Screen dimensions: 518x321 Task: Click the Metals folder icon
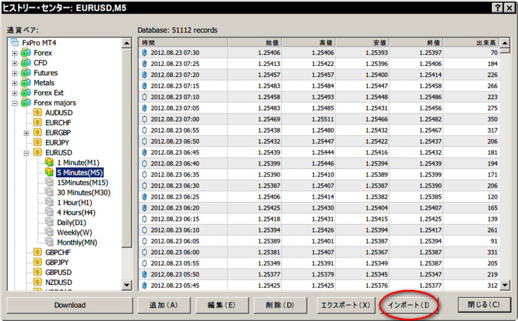coord(26,83)
